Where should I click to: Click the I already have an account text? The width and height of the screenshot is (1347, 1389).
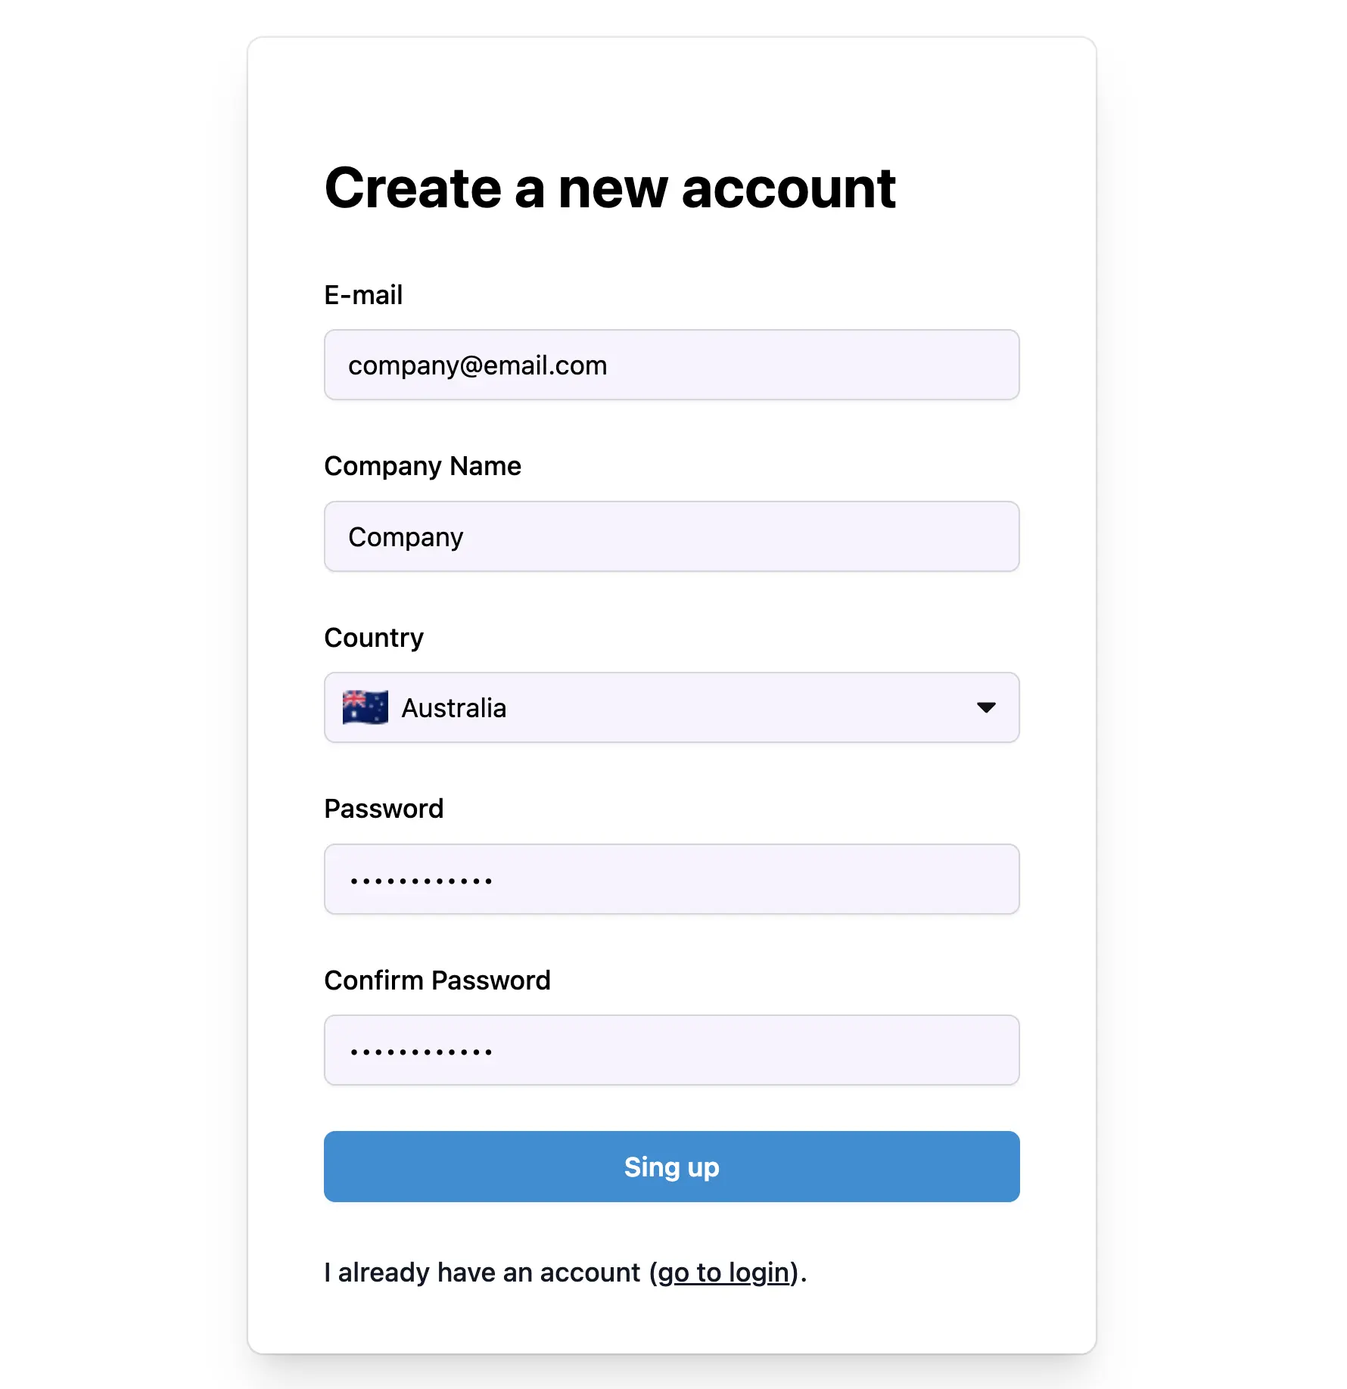[x=482, y=1272]
